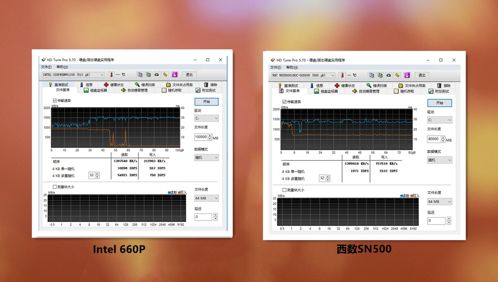Open options via yellow tag icon, WDC window
Image resolution: width=498 pixels, height=282 pixels.
397,75
